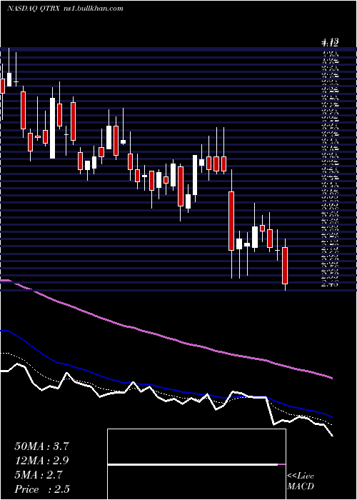Click the rightmost red candlestick

(x=285, y=266)
